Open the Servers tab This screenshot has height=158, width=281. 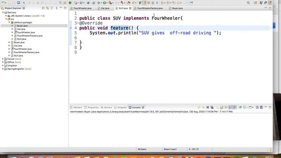coord(106,108)
